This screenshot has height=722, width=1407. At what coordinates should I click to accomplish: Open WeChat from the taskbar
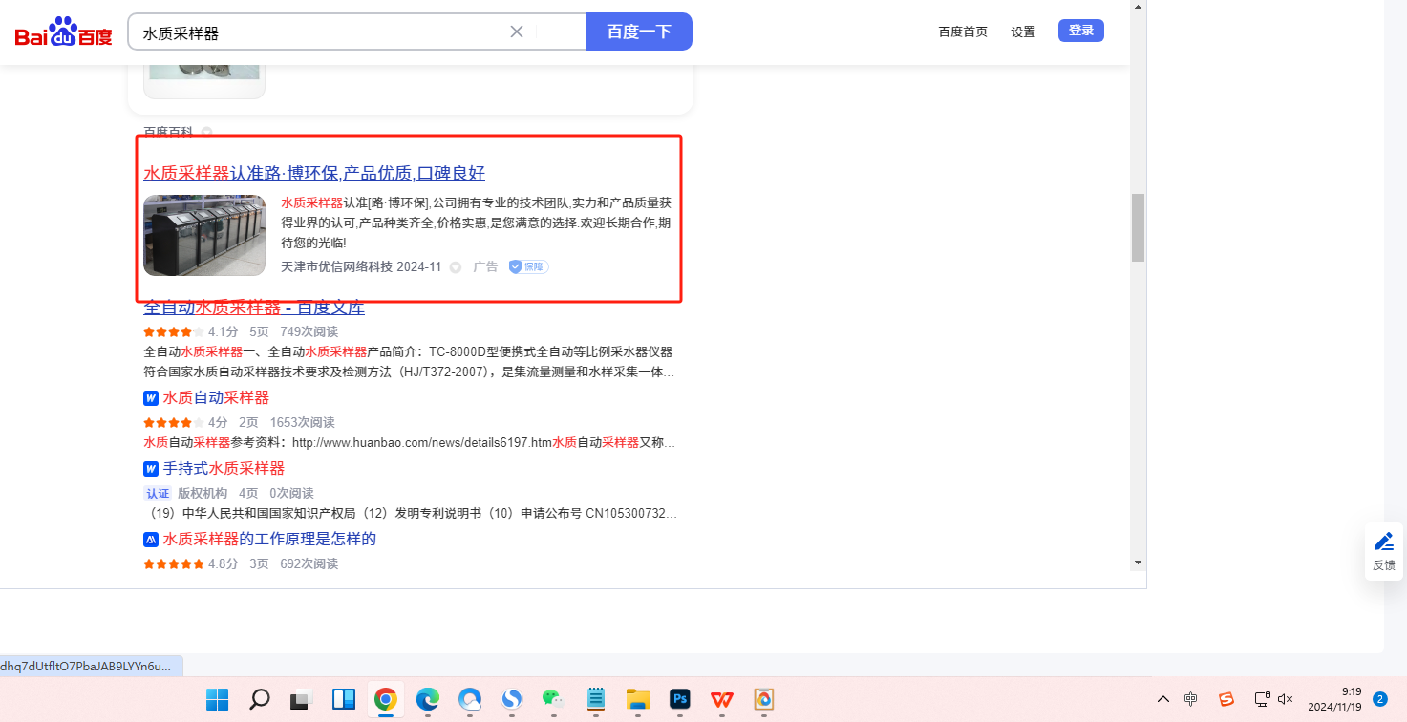pos(554,699)
